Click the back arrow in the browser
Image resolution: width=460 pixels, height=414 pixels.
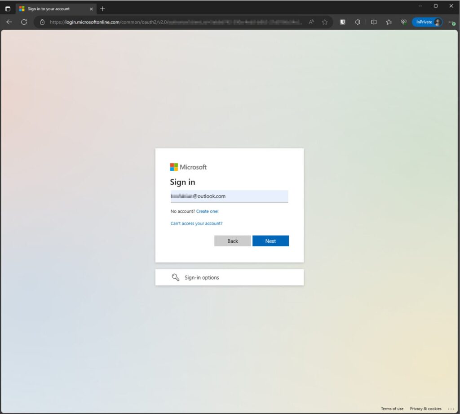pos(9,22)
